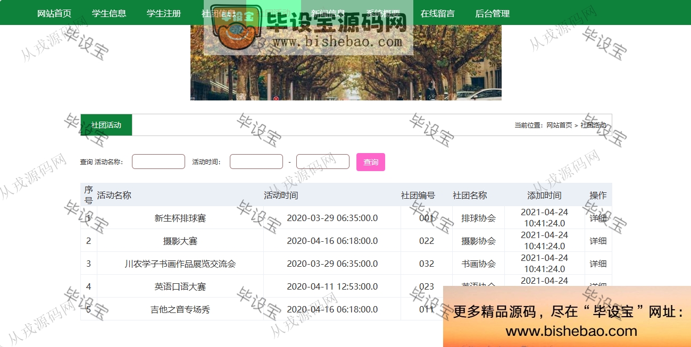691x347 pixels.
Task: Click the activity time of 川农学子书画作品展览交流会
Action: (332, 264)
